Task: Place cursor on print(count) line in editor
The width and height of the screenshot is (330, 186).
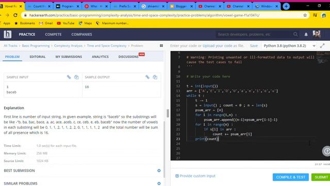Action: [207, 139]
